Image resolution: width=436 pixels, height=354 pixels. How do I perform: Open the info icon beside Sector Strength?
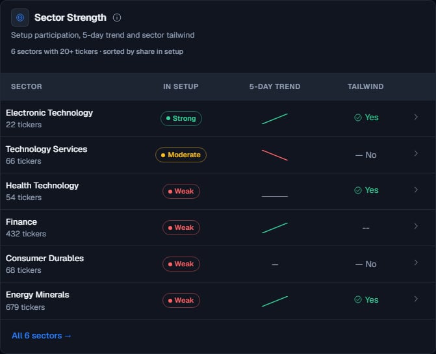point(117,18)
